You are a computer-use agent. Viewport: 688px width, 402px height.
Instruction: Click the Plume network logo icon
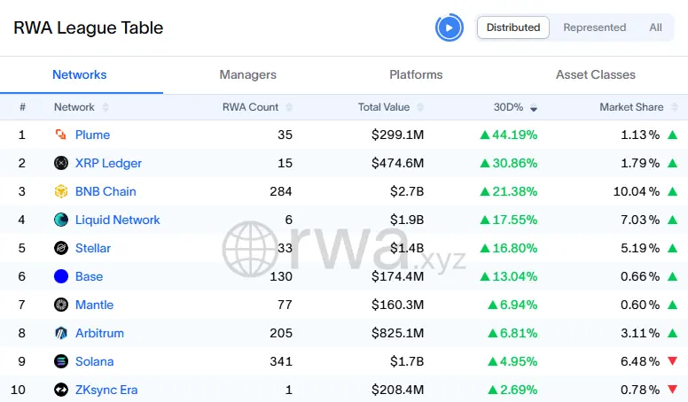(61, 135)
